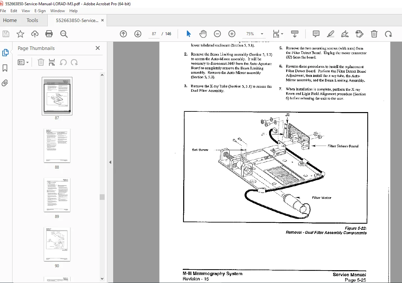Bookmark this file with the star icon

(x=20, y=34)
